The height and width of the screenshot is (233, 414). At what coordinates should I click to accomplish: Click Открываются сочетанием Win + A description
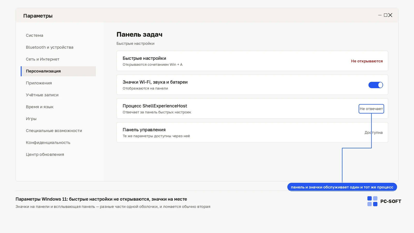click(152, 64)
